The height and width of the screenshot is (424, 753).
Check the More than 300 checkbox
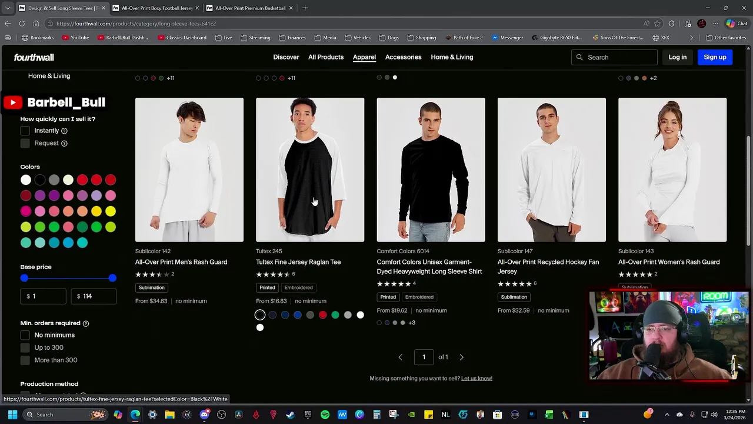tap(25, 360)
